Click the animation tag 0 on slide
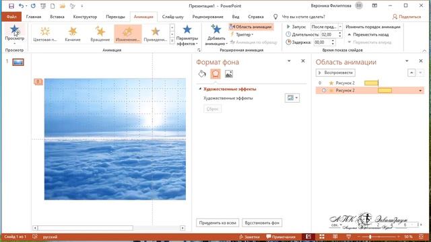 coord(38,81)
